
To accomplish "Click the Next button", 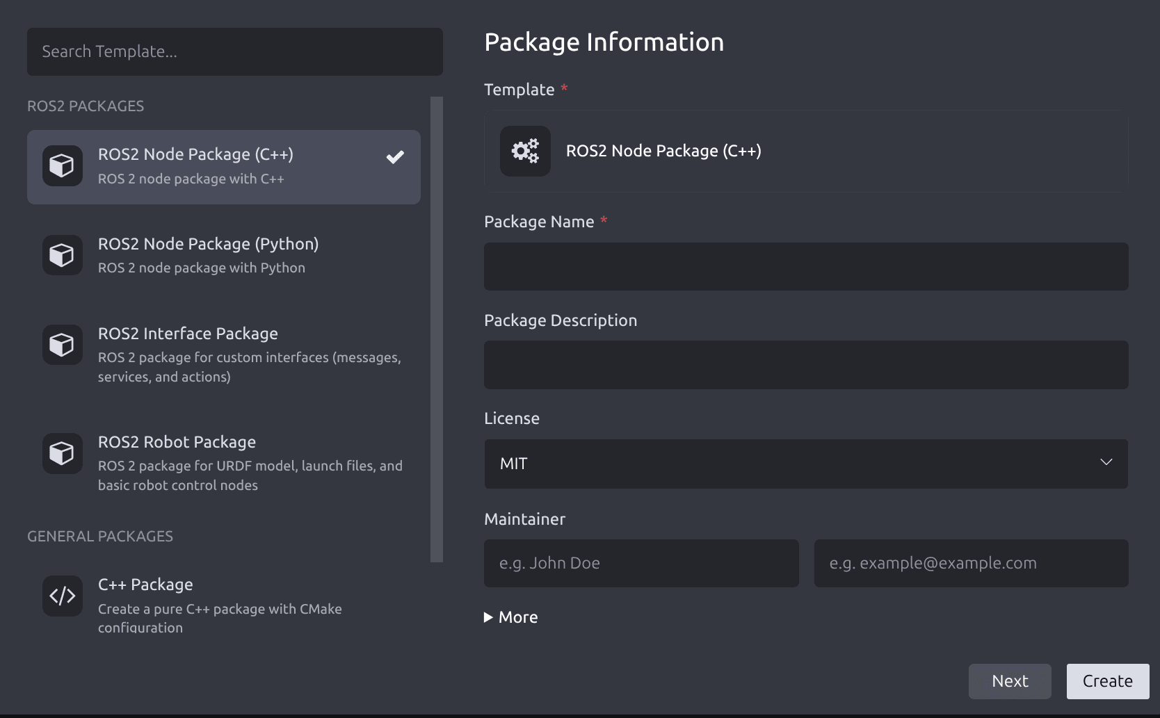I will click(1010, 681).
